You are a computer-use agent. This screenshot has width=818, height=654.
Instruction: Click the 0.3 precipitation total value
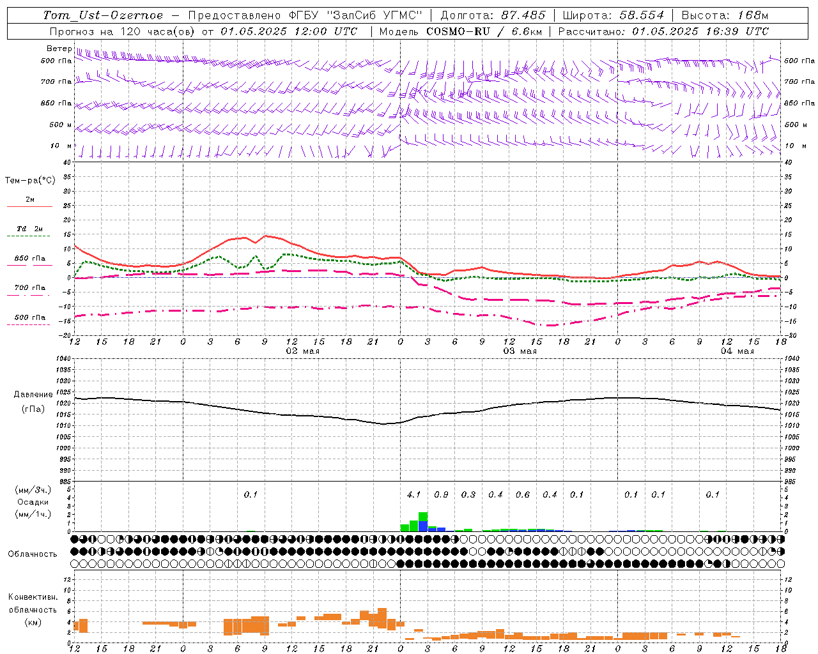pyautogui.click(x=468, y=494)
